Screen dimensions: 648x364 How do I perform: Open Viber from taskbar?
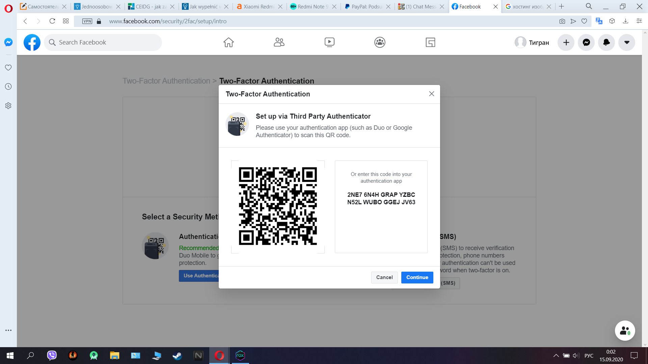click(52, 356)
